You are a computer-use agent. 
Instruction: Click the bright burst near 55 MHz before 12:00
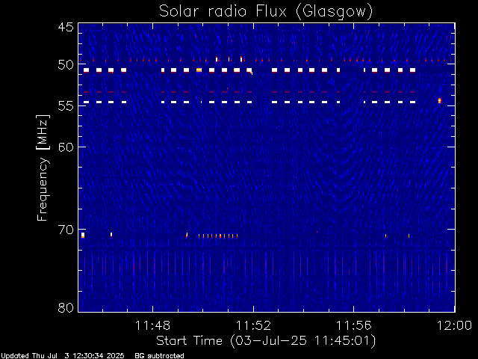coord(439,101)
